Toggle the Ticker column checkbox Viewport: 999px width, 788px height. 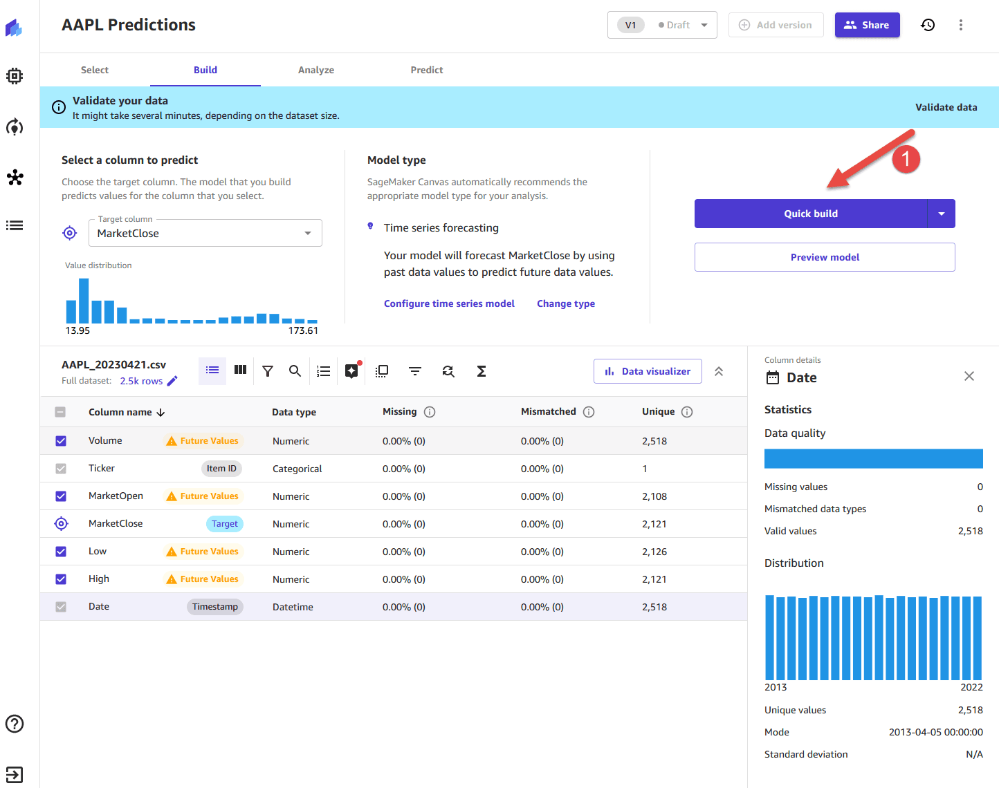pos(61,469)
